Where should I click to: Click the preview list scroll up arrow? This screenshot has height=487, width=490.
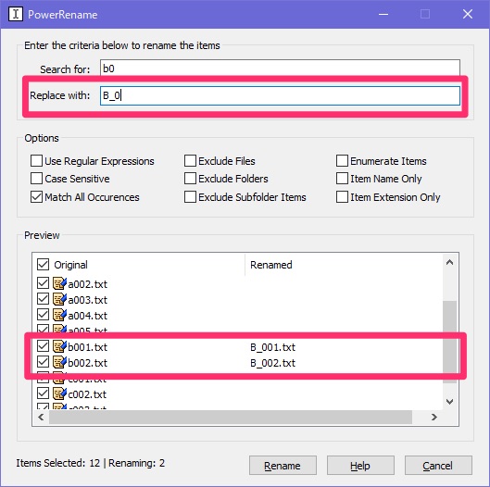(449, 262)
